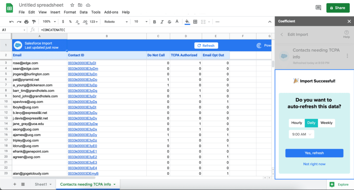The width and height of the screenshot is (354, 190).
Task: Select Weekly refresh frequency
Action: pos(326,123)
